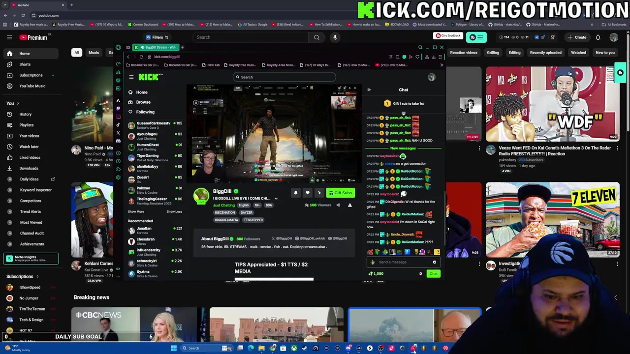Reload the Kick page in Opera
The image size is (630, 354).
141,57
